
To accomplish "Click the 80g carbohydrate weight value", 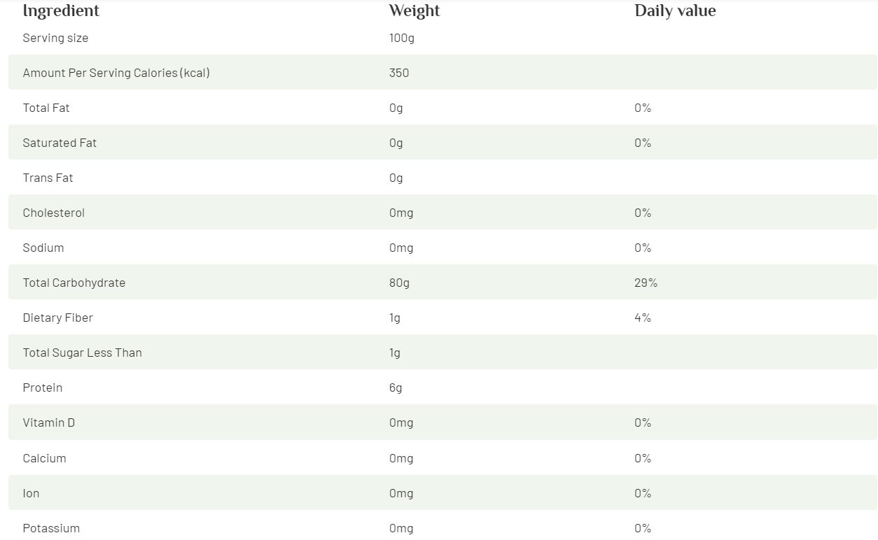I will pos(399,283).
